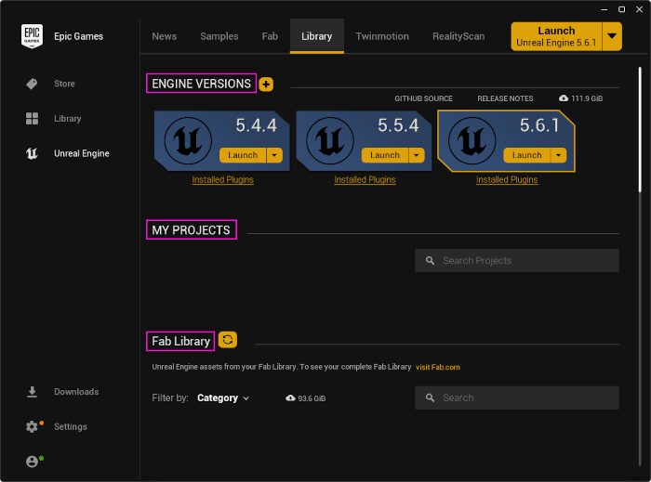Open Installed Plugins link for 5.6.1
The height and width of the screenshot is (482, 651).
[507, 180]
